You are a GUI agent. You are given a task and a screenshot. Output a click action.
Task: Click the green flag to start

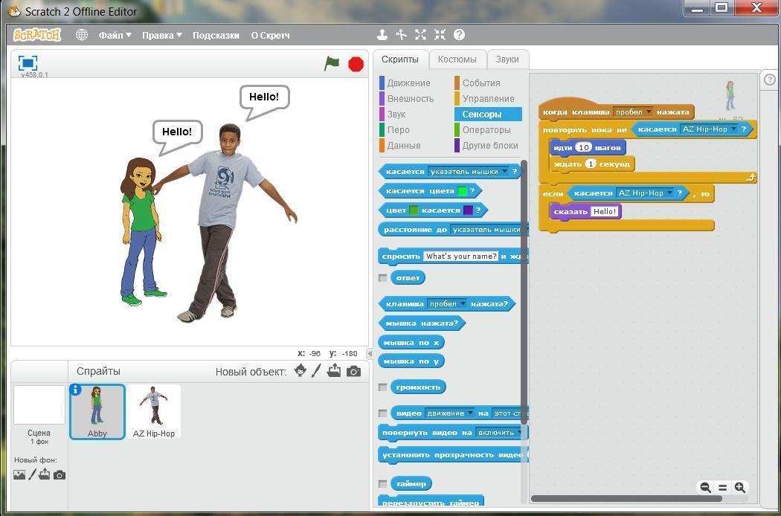click(332, 64)
